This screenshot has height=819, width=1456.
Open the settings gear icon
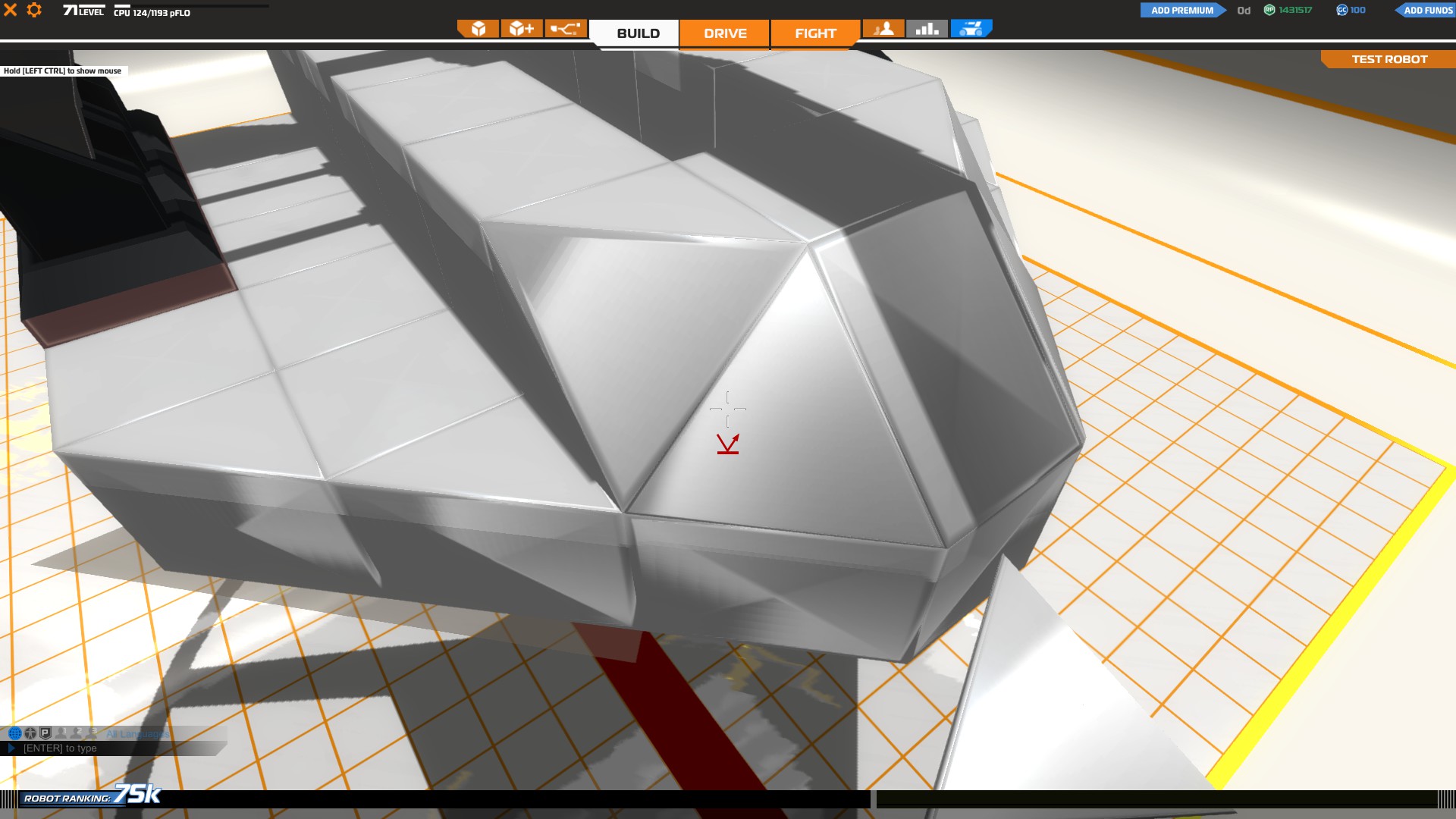(x=34, y=10)
